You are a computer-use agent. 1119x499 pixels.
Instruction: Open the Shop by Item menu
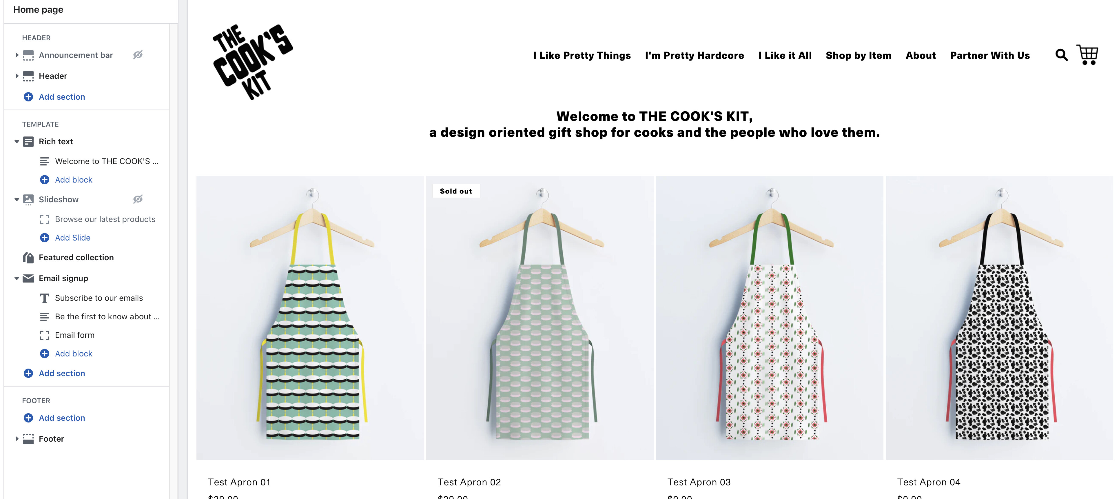858,56
